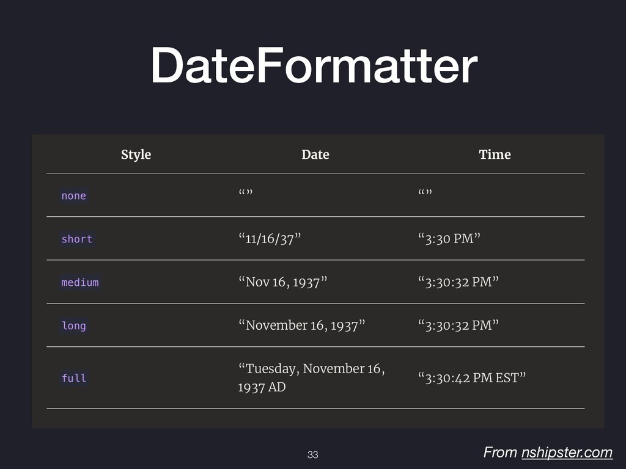
Task: Select the "3:30:42 PM EST" time cell
Action: [x=472, y=377]
